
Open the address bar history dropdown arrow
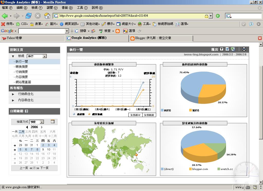(x=211, y=16)
